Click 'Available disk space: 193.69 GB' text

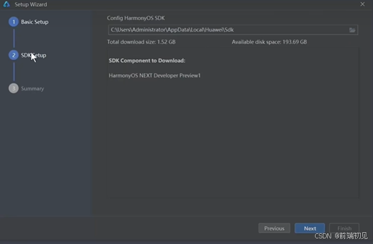[x=269, y=42]
